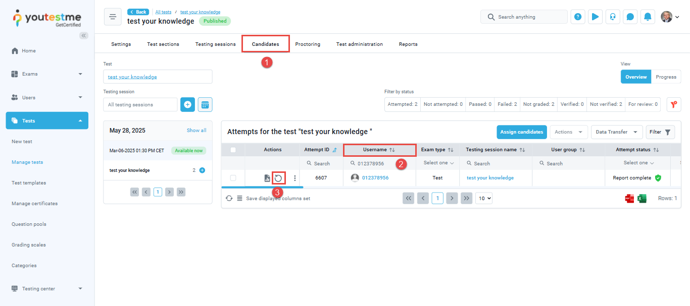Viewport: 690px width, 306px height.
Task: Reset attempt 6607 with circular arrow icon
Action: pyautogui.click(x=278, y=178)
